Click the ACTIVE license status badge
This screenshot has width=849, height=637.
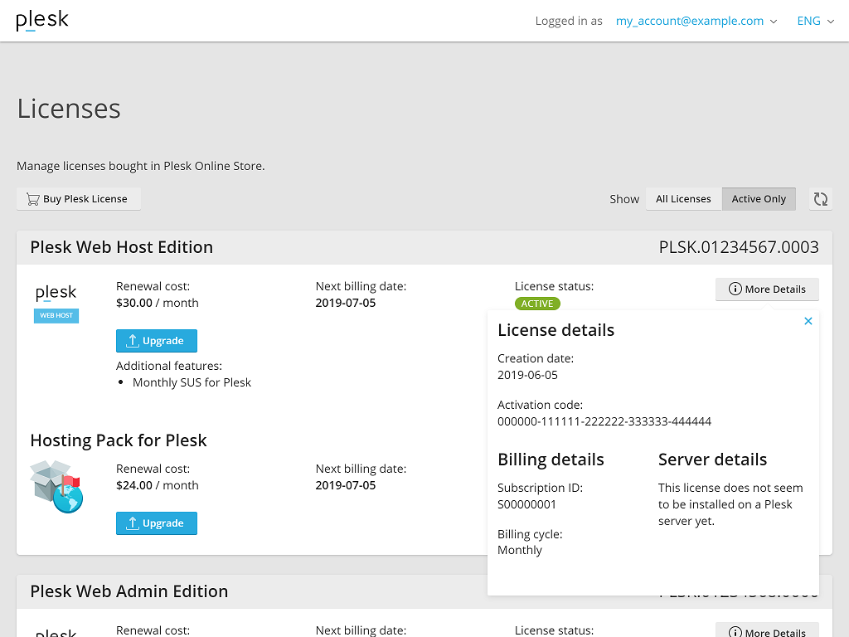pyautogui.click(x=537, y=304)
